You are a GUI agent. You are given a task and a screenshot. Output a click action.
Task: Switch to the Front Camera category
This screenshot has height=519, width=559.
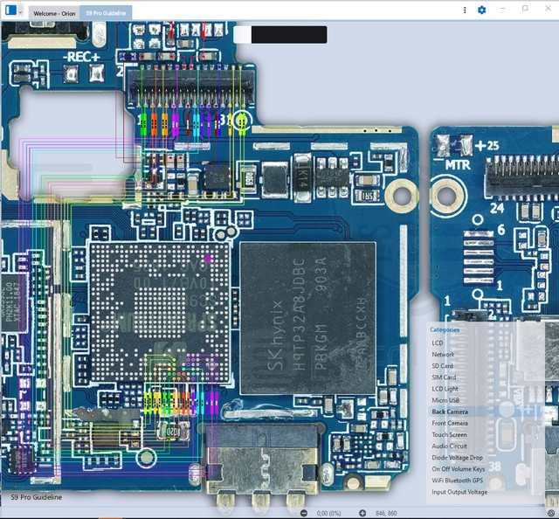(x=450, y=423)
